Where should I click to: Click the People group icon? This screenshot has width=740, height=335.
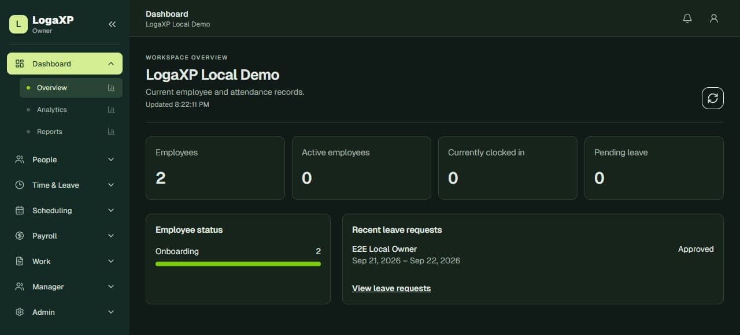(20, 159)
